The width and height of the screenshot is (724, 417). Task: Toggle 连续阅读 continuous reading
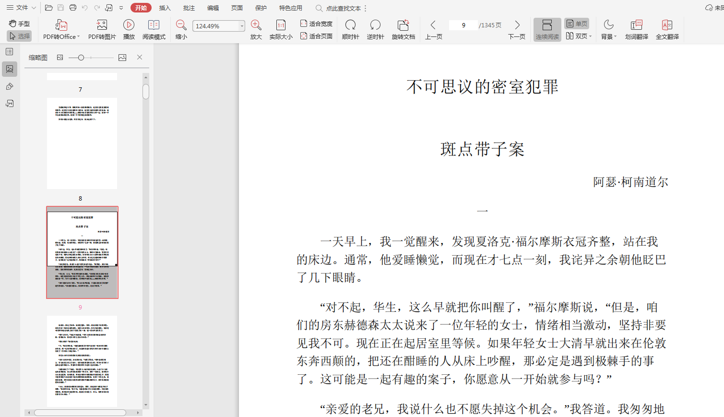(547, 29)
